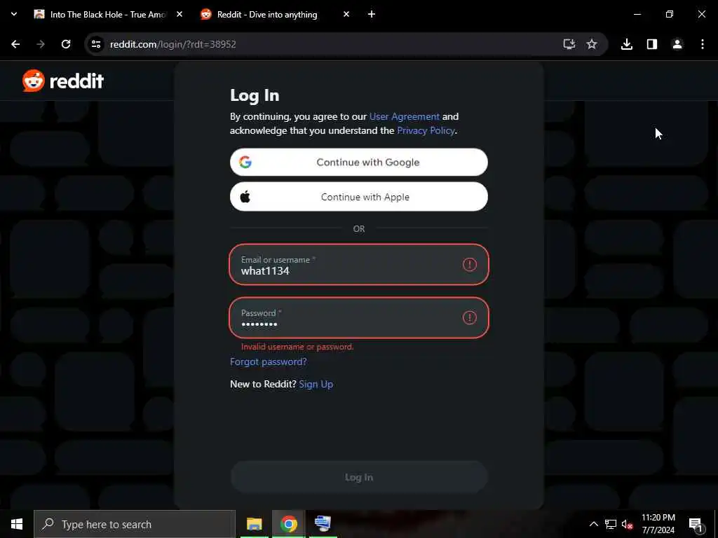The image size is (718, 538).
Task: Click the muted volume icon in tray
Action: (x=627, y=524)
